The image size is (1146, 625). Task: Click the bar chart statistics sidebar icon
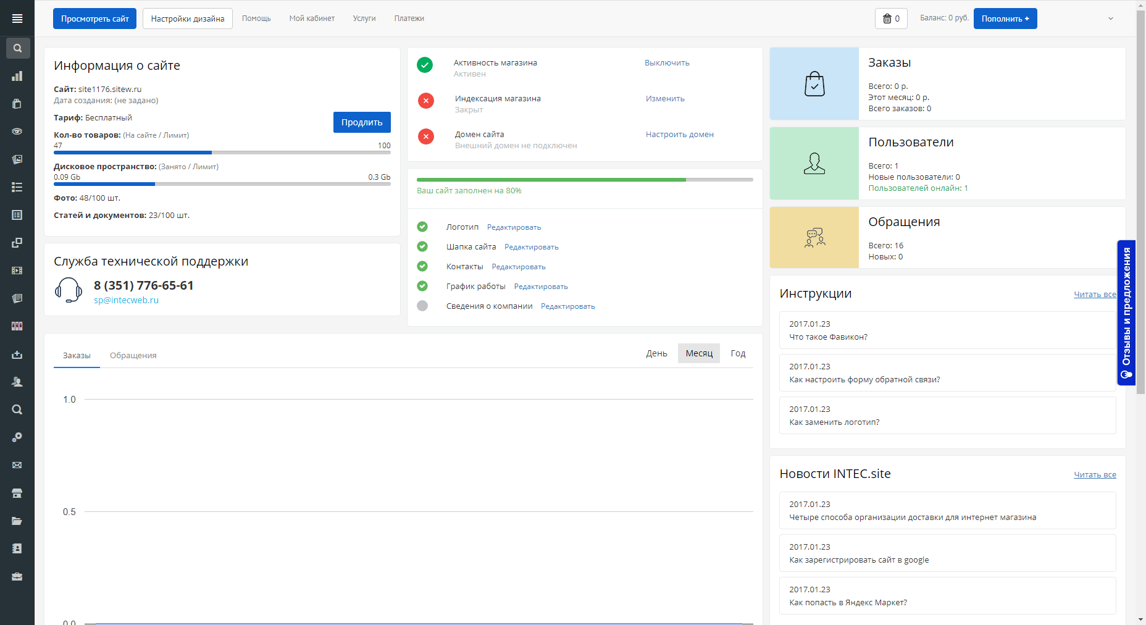point(17,76)
